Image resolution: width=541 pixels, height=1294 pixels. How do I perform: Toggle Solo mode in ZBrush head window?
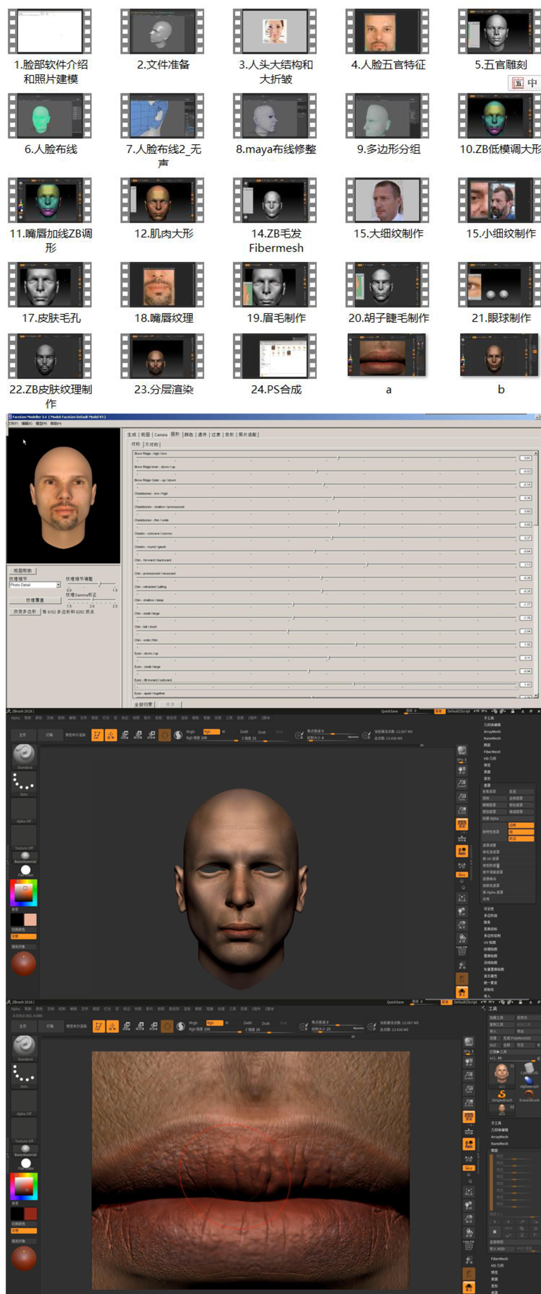[462, 992]
